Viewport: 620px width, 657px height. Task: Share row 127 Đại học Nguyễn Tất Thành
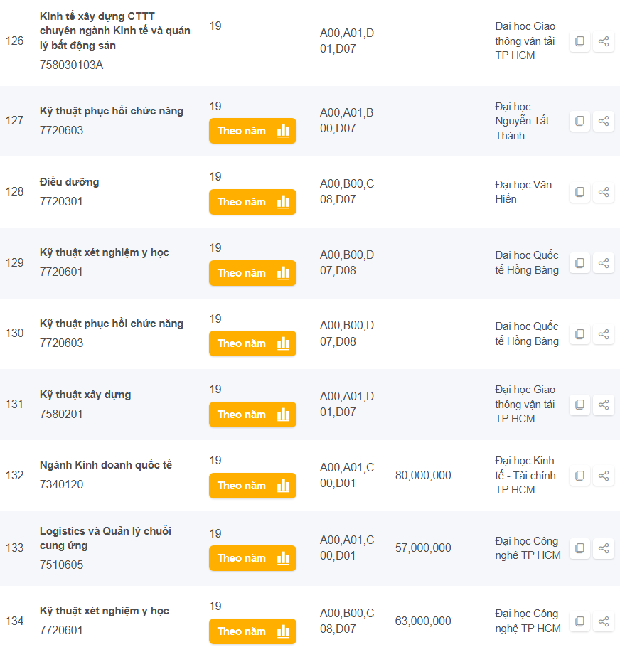[604, 121]
